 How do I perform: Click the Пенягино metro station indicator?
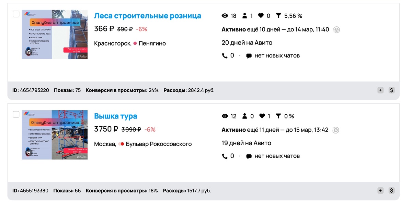(134, 43)
